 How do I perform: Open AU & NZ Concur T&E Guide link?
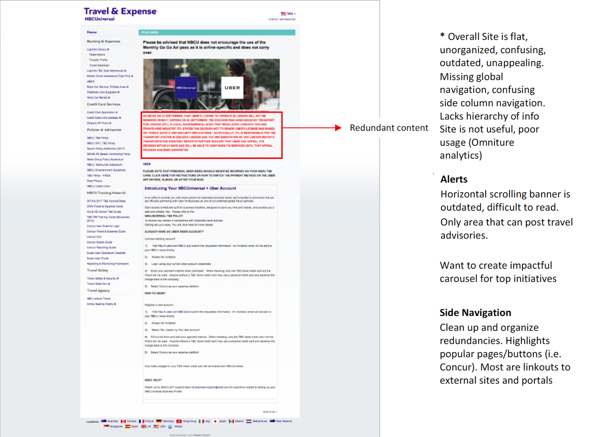[x=104, y=212]
